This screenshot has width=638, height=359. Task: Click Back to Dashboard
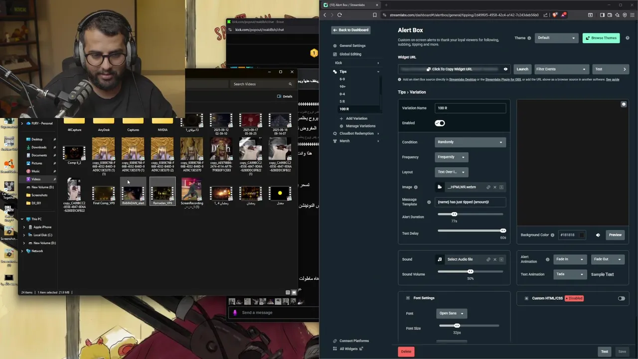(351, 30)
